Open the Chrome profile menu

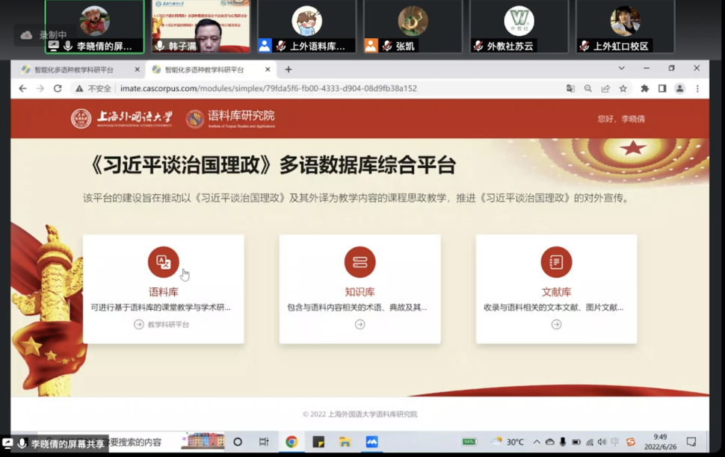click(x=679, y=88)
